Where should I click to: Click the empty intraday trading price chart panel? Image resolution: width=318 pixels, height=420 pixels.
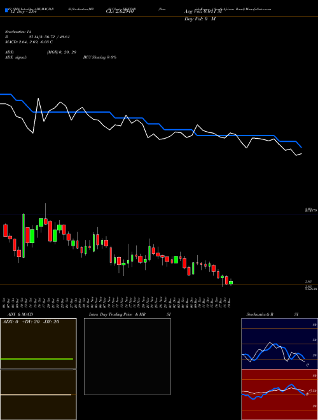click(x=127, y=356)
